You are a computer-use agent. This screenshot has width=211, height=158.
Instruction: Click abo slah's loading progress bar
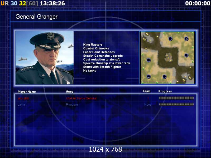[176, 98]
